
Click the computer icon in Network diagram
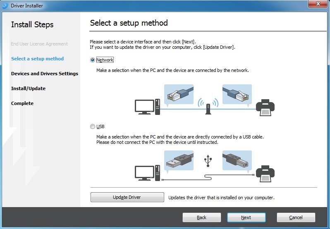[x=147, y=107]
